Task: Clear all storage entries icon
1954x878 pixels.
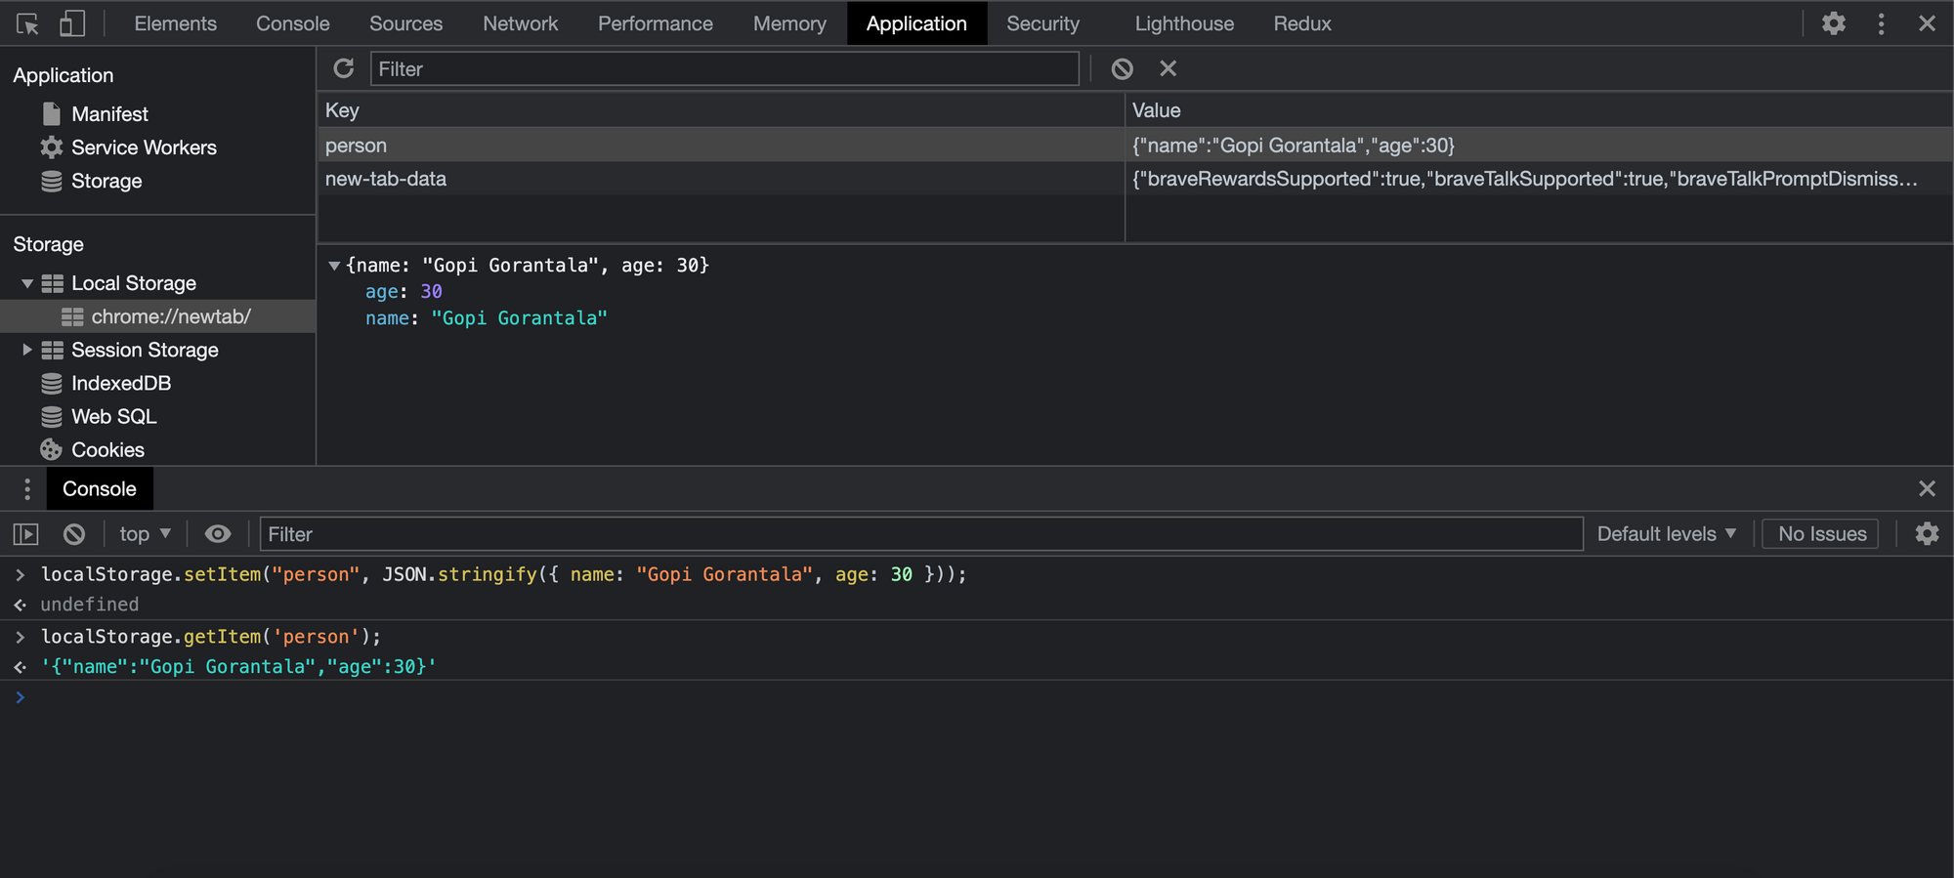Action: tap(1123, 68)
